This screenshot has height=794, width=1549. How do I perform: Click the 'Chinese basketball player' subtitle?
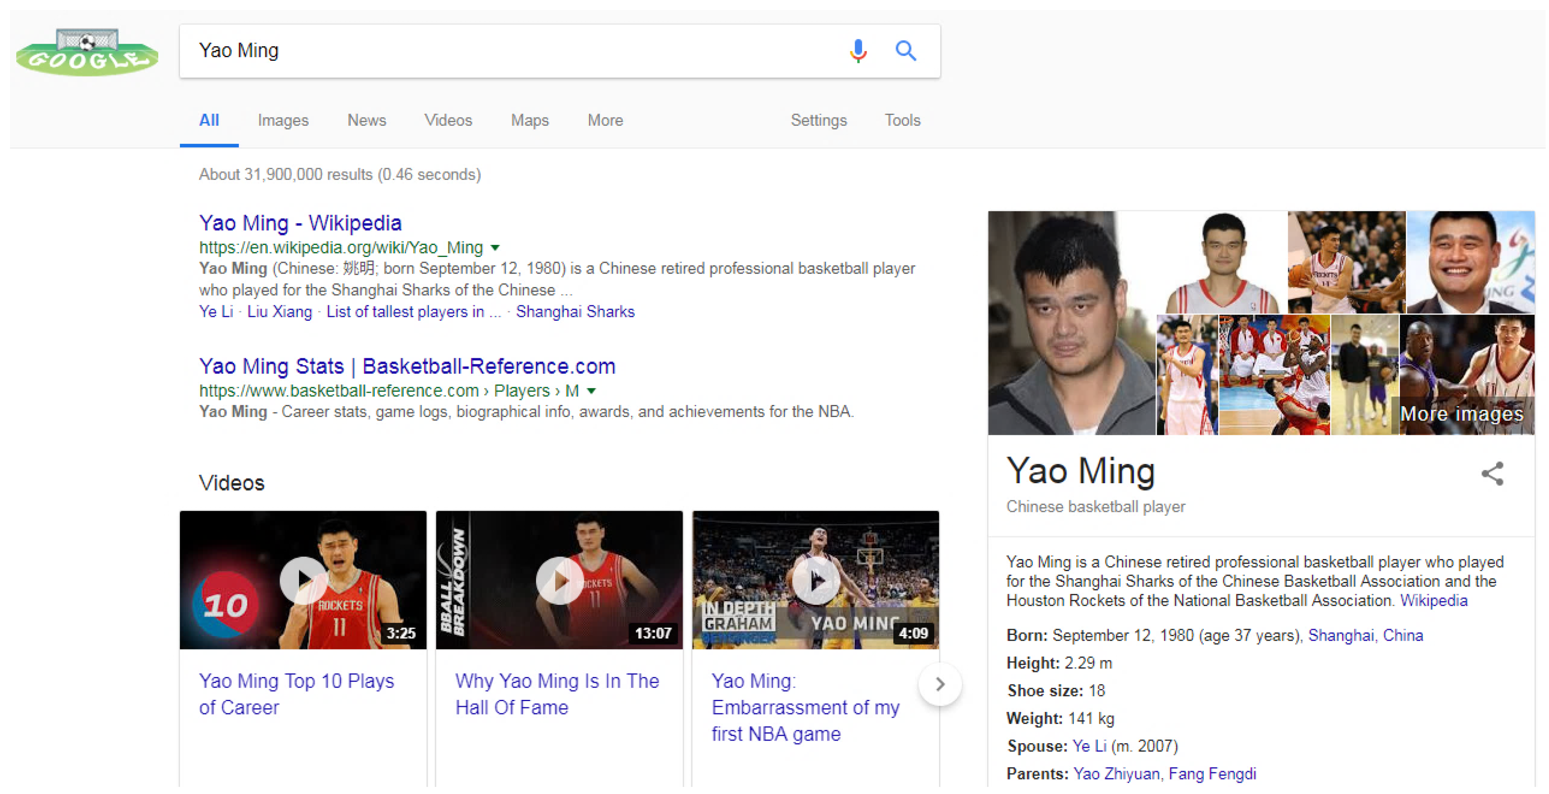point(1095,507)
